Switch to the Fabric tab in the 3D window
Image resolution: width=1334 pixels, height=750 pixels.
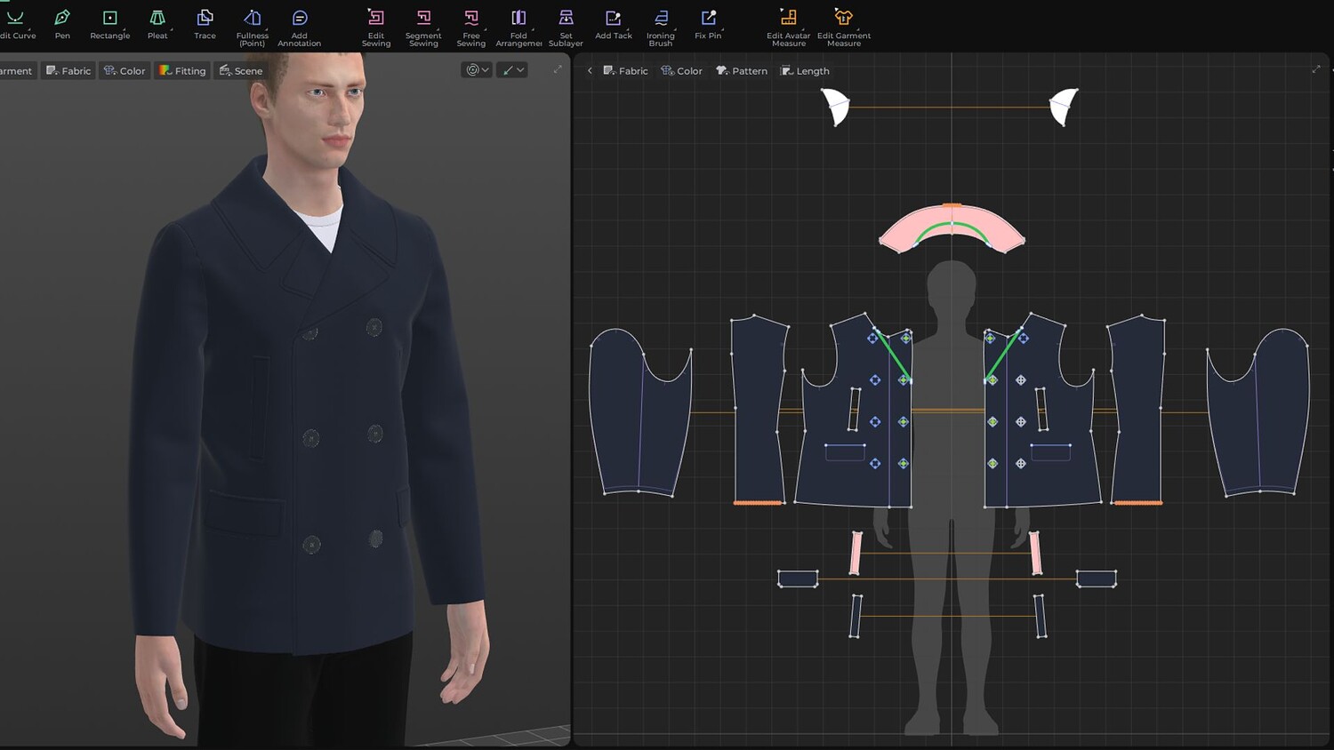click(x=68, y=70)
